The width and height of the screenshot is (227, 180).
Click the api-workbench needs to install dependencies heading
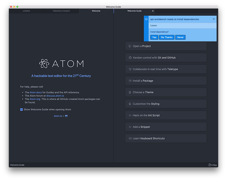[174, 19]
